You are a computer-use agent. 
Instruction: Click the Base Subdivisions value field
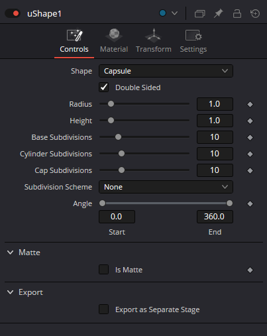(215, 137)
